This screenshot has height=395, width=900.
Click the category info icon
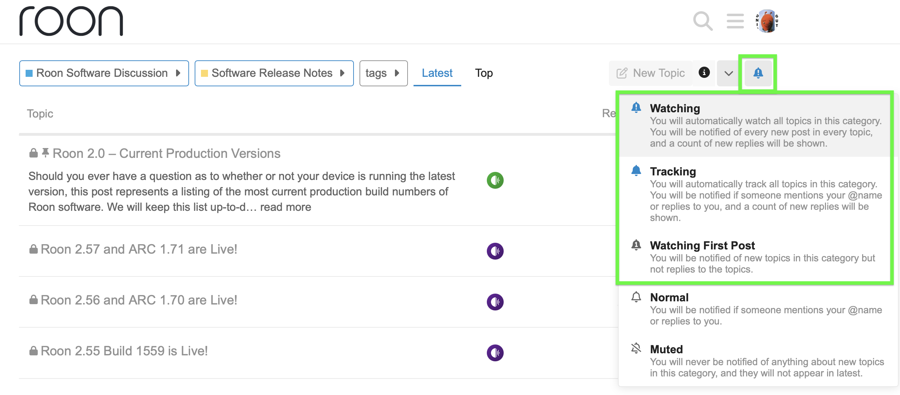point(704,73)
